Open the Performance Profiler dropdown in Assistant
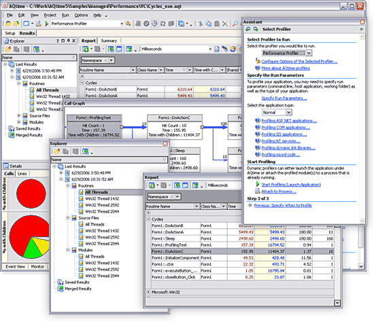Image resolution: width=374 pixels, height=322 pixels. (x=309, y=53)
